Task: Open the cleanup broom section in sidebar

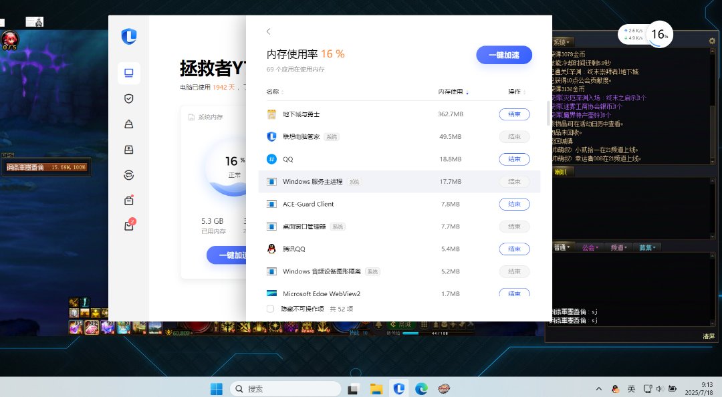Action: (129, 124)
